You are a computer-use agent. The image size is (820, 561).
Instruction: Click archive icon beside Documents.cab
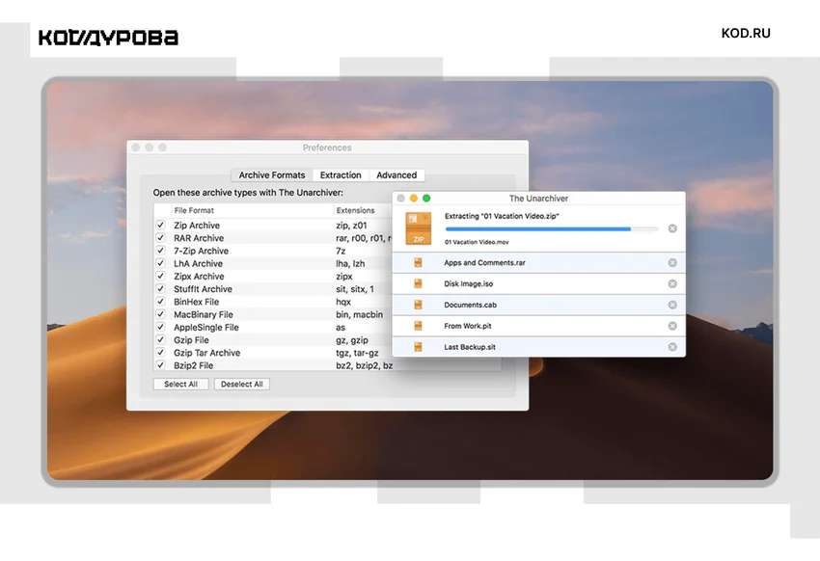tap(418, 305)
